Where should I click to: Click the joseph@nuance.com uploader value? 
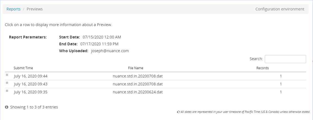coord(110,51)
